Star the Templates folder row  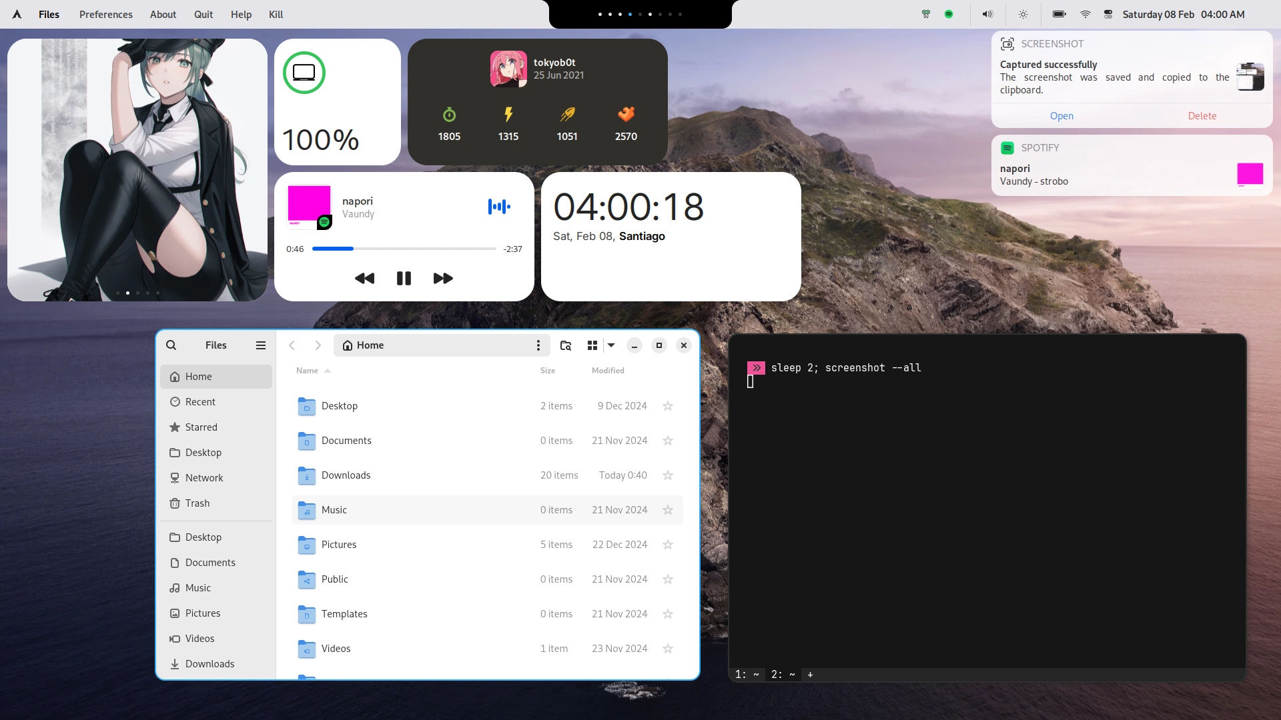pos(668,614)
